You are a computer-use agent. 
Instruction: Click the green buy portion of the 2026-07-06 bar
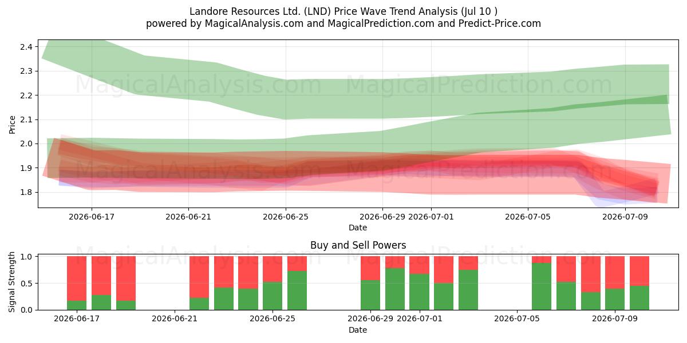click(542, 286)
